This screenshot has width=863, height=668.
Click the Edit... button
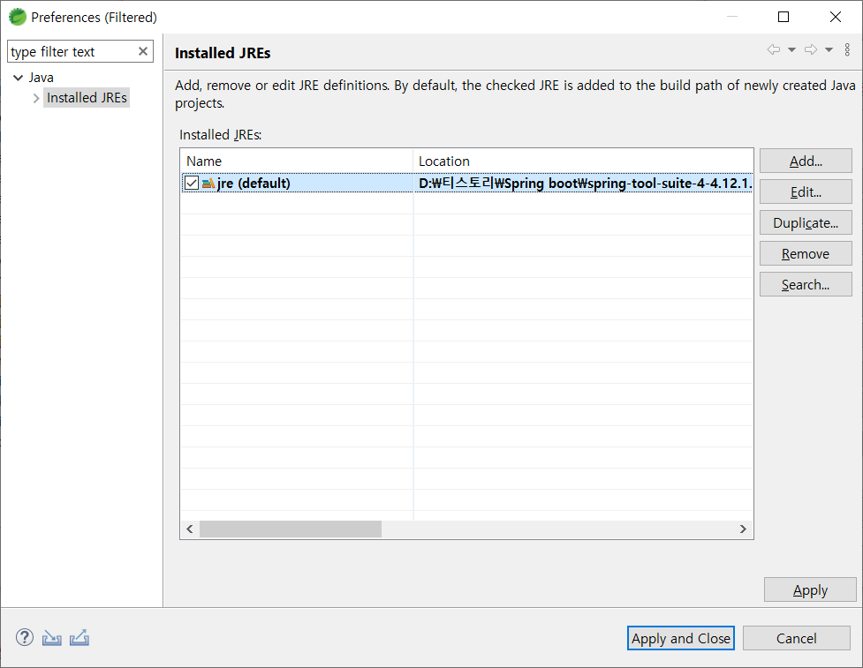[806, 191]
